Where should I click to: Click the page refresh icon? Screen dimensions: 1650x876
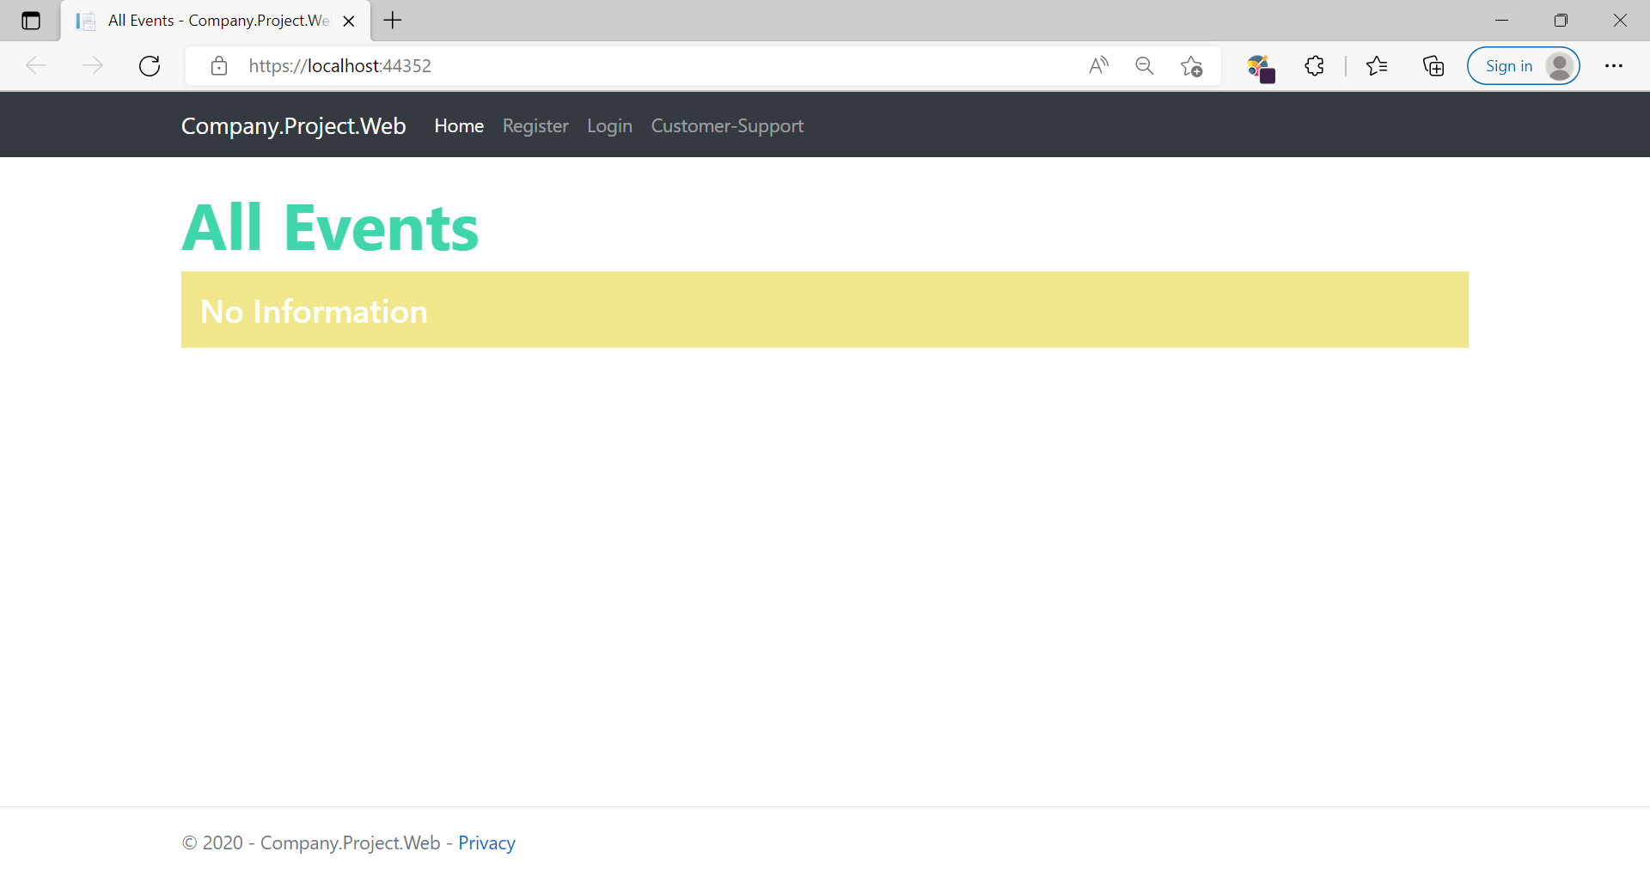coord(150,65)
